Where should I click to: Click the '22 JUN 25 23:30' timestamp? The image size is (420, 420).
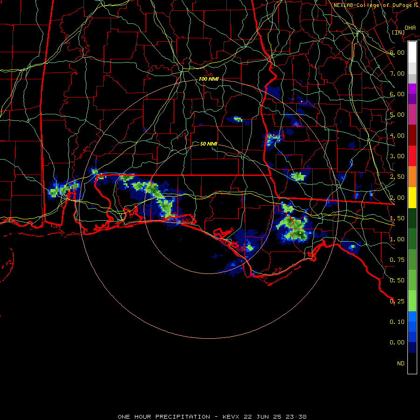pyautogui.click(x=275, y=417)
